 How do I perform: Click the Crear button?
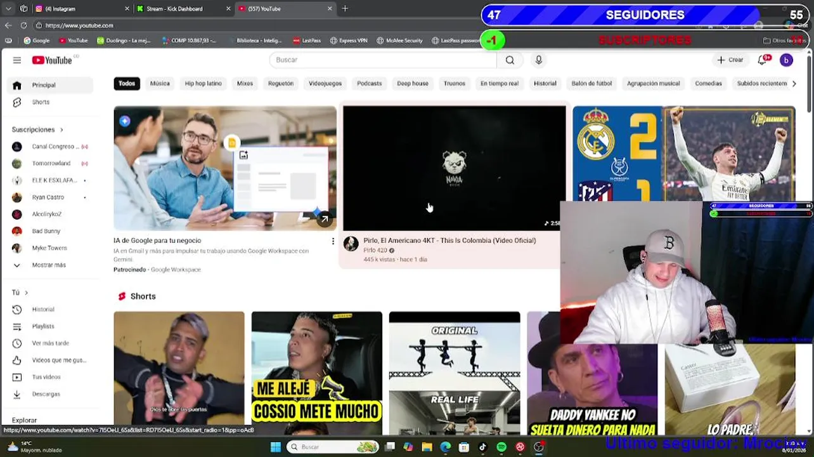point(730,60)
